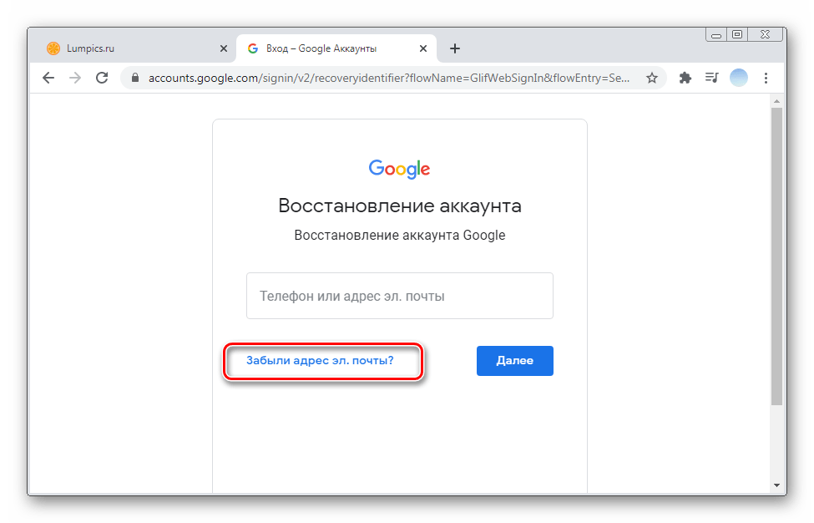814x523 pixels.
Task: Open a new tab with the plus button
Action: click(455, 48)
